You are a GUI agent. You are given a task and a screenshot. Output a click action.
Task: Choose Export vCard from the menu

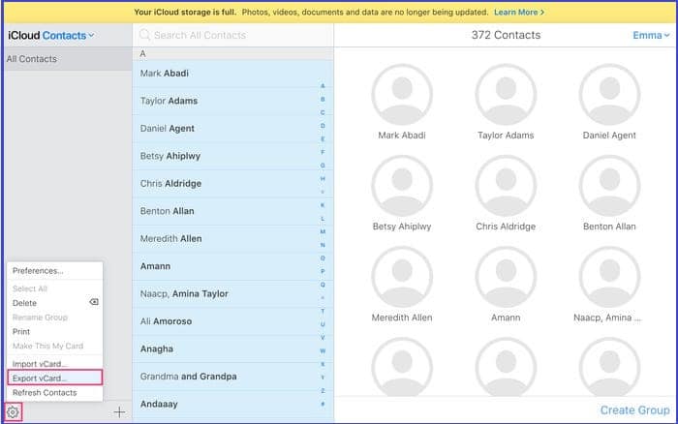pos(55,378)
